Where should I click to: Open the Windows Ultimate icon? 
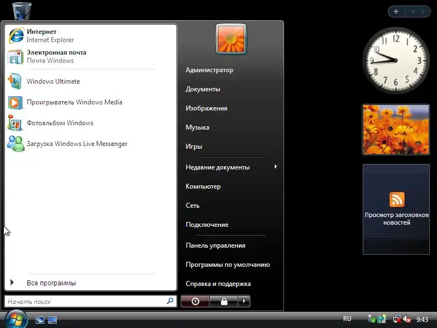pos(15,81)
